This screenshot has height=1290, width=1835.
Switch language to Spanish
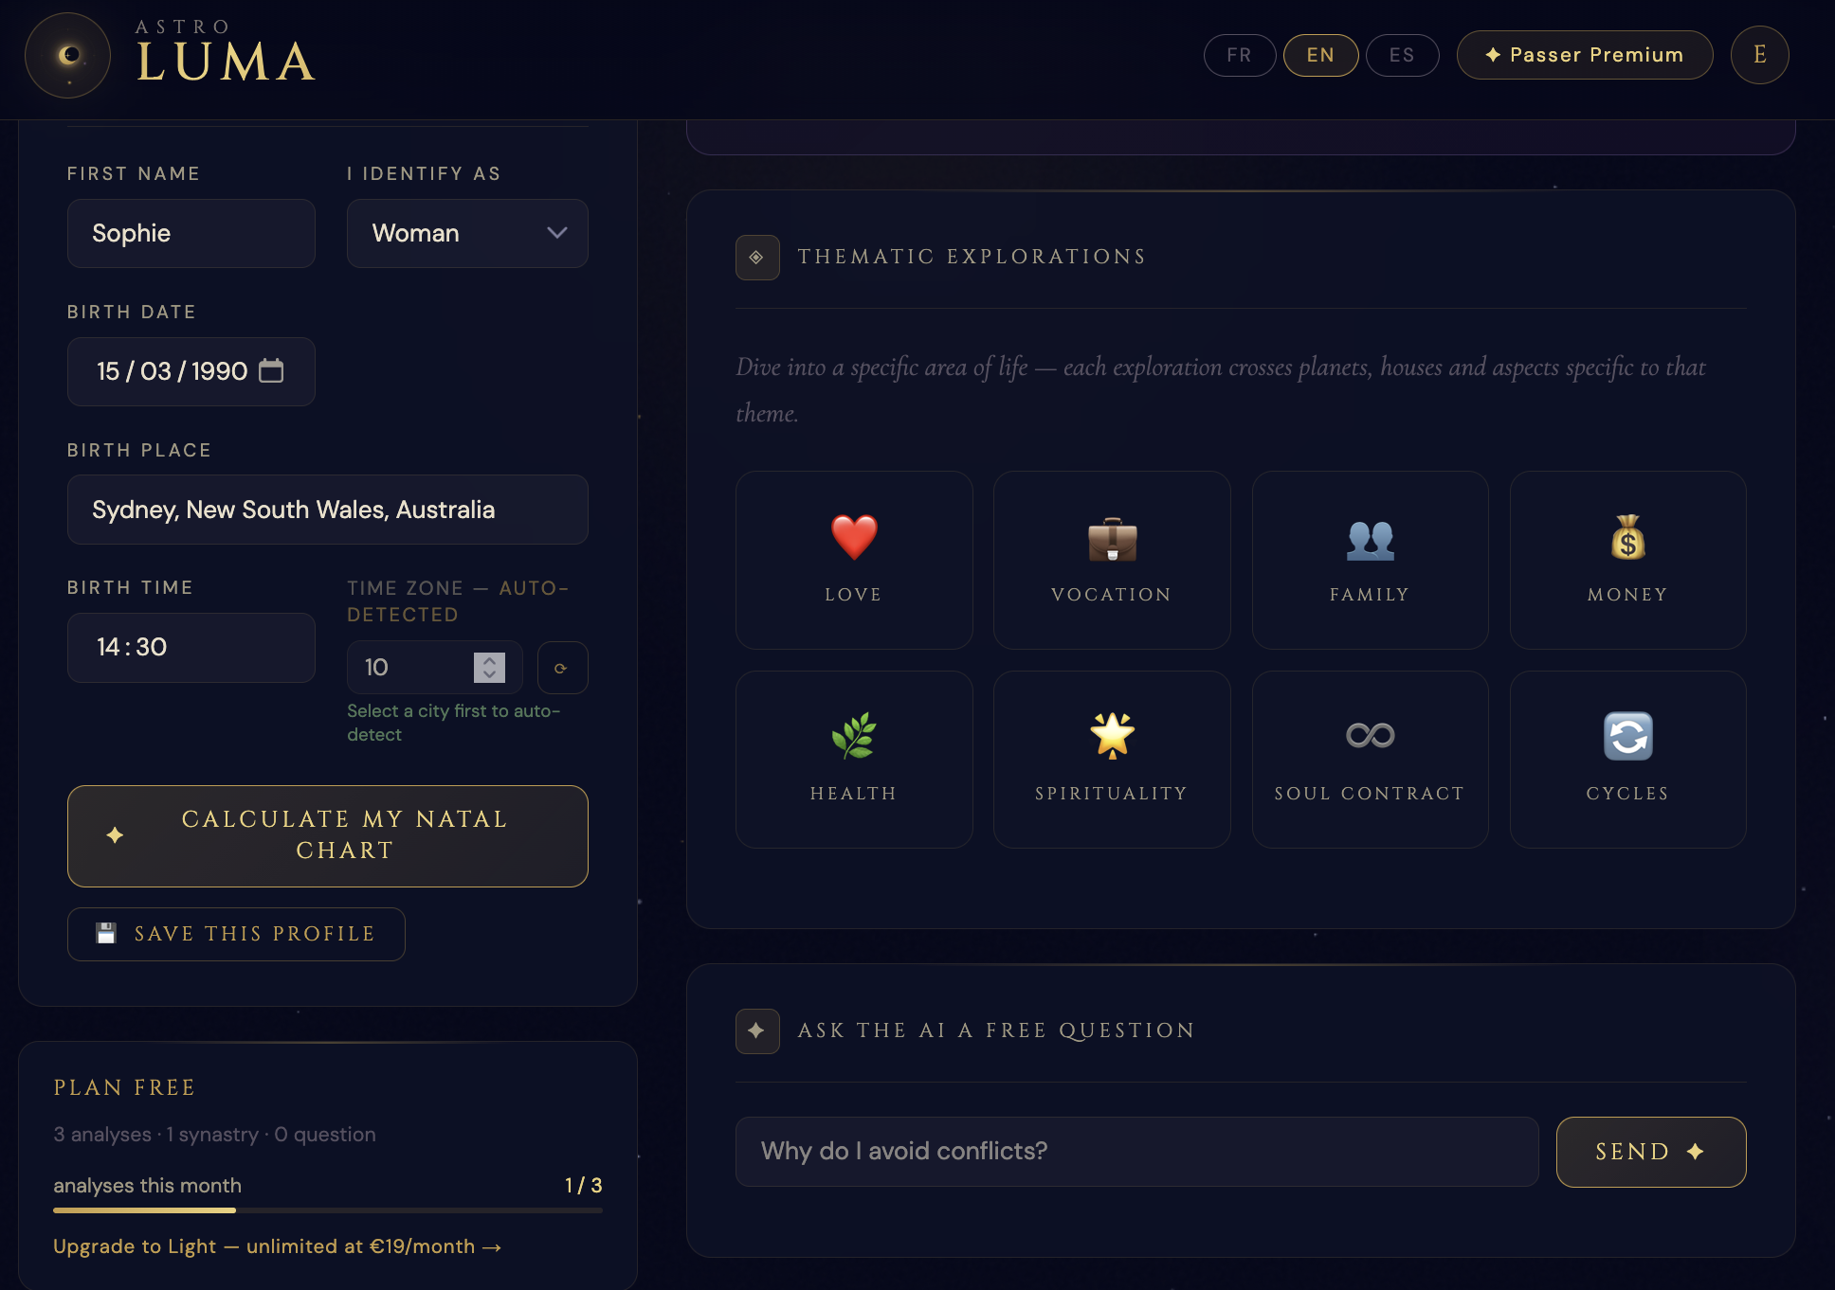pyautogui.click(x=1402, y=55)
